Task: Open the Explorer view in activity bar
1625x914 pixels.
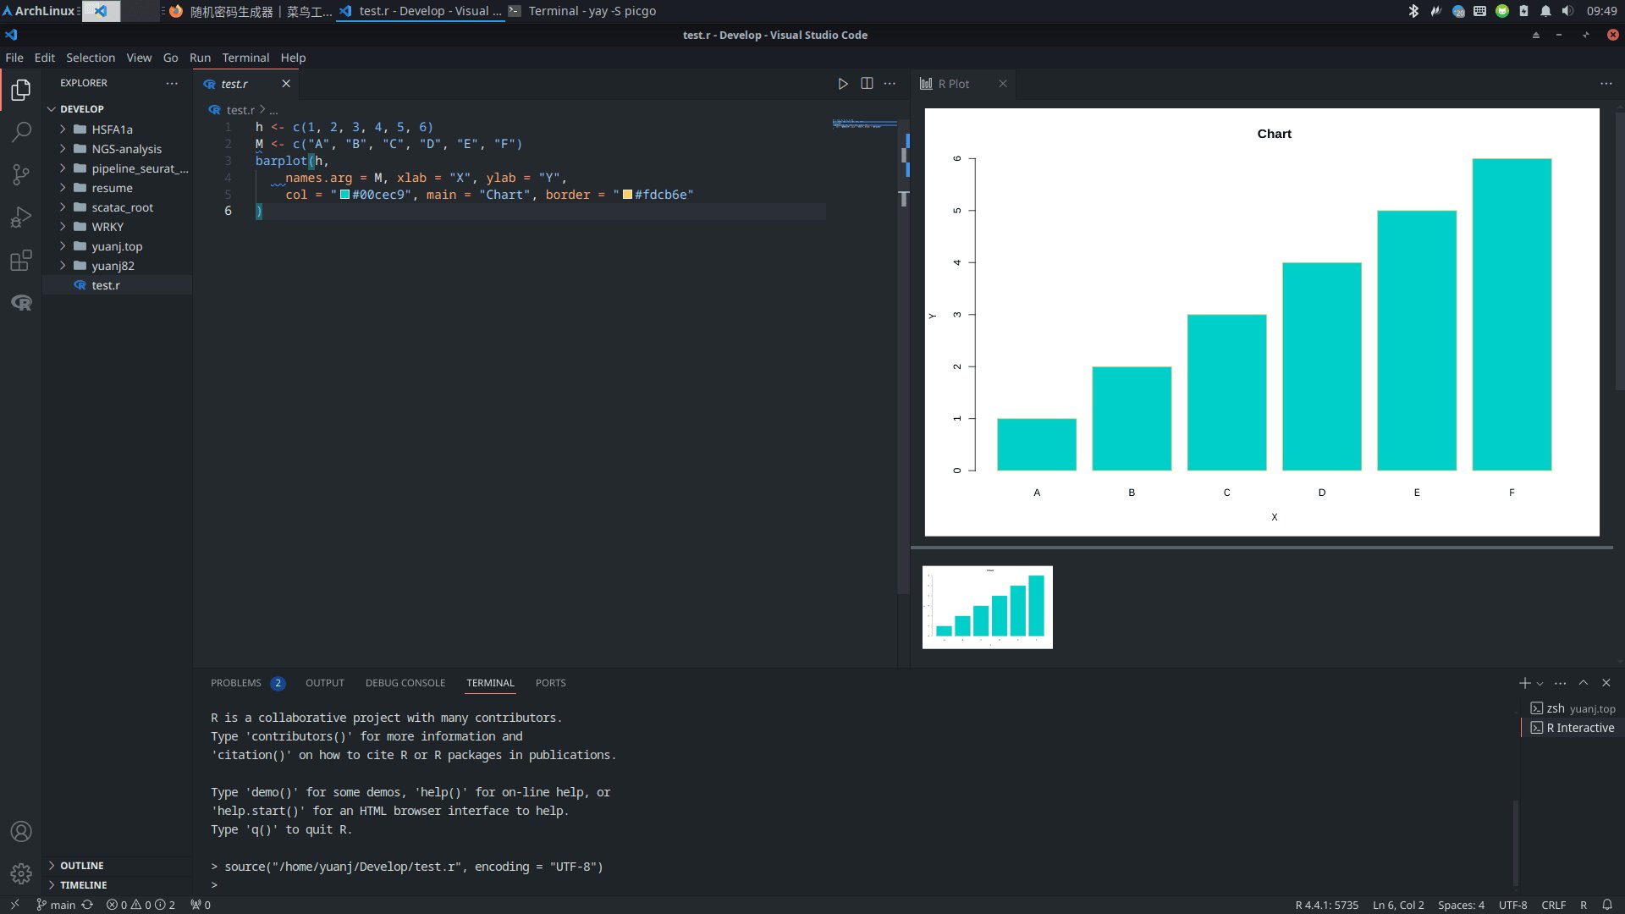Action: click(x=21, y=90)
